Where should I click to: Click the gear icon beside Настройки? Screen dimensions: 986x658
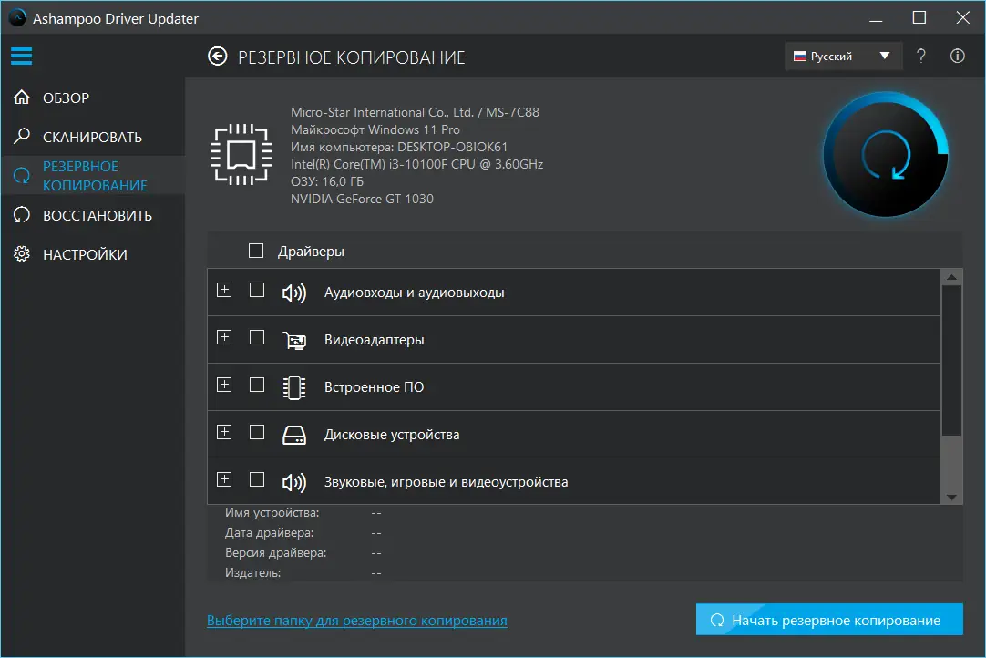[x=22, y=254]
